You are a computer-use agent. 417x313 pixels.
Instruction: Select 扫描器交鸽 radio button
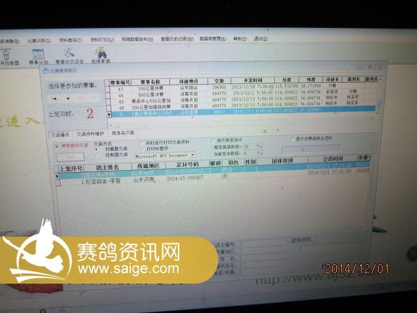click(x=98, y=149)
